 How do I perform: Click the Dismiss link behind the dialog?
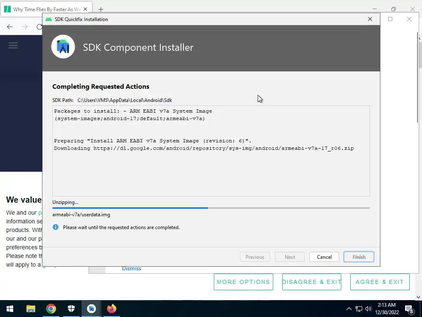click(131, 268)
